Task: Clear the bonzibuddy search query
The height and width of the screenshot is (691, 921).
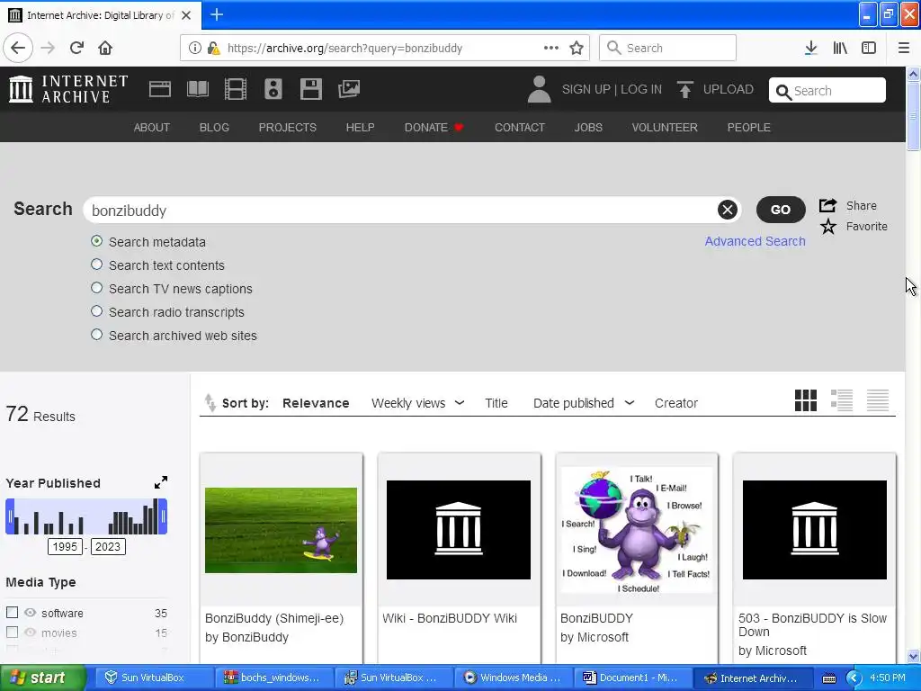Action: [727, 209]
